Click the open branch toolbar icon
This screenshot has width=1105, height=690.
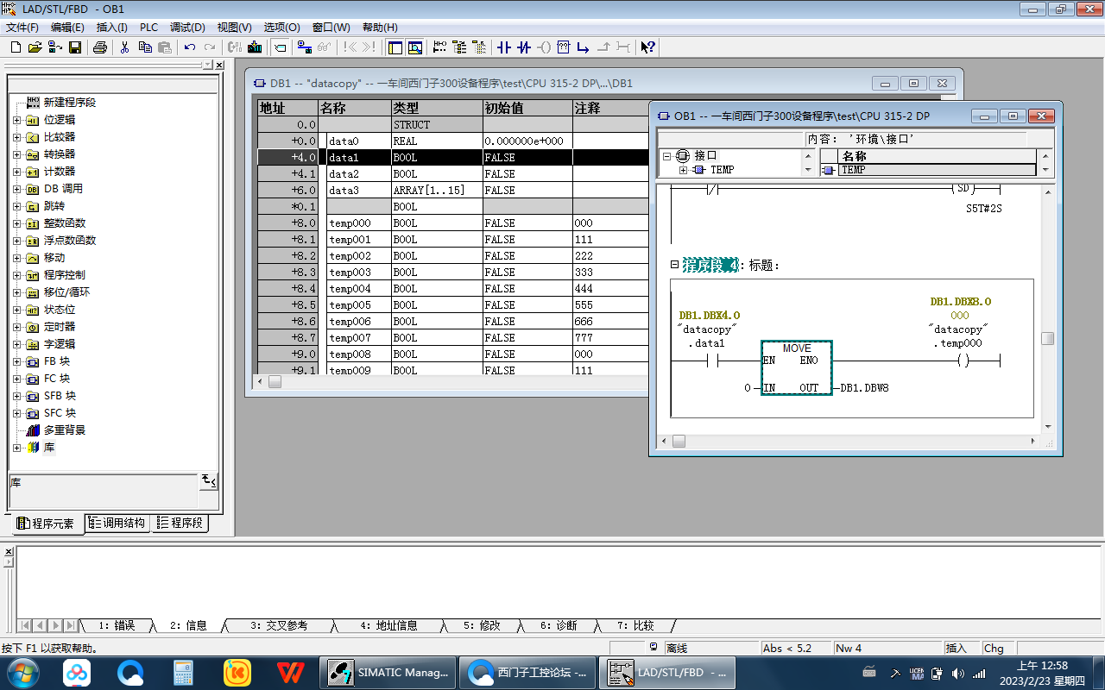[x=583, y=47]
